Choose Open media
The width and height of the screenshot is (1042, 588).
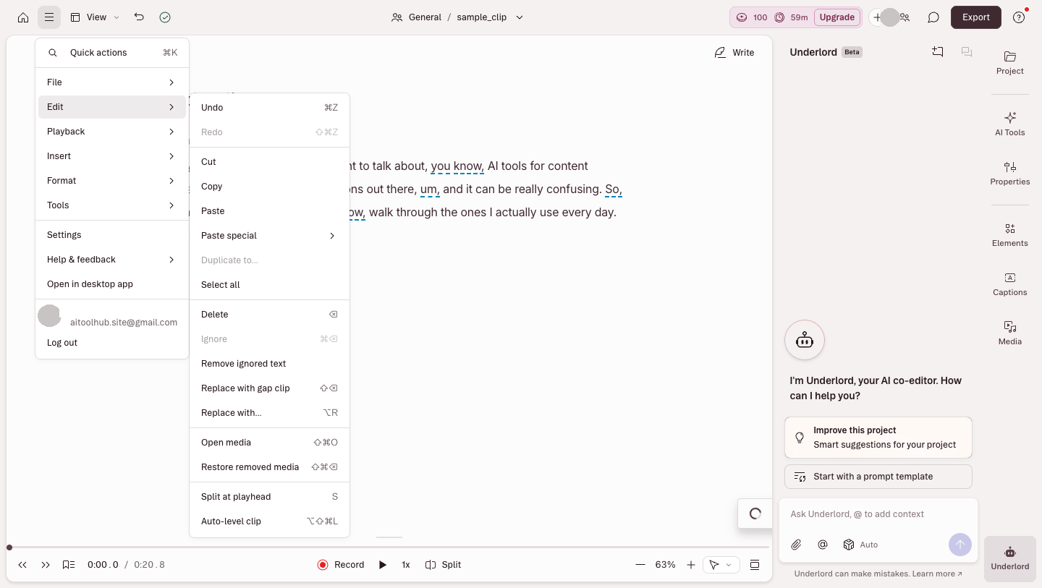coord(269,443)
